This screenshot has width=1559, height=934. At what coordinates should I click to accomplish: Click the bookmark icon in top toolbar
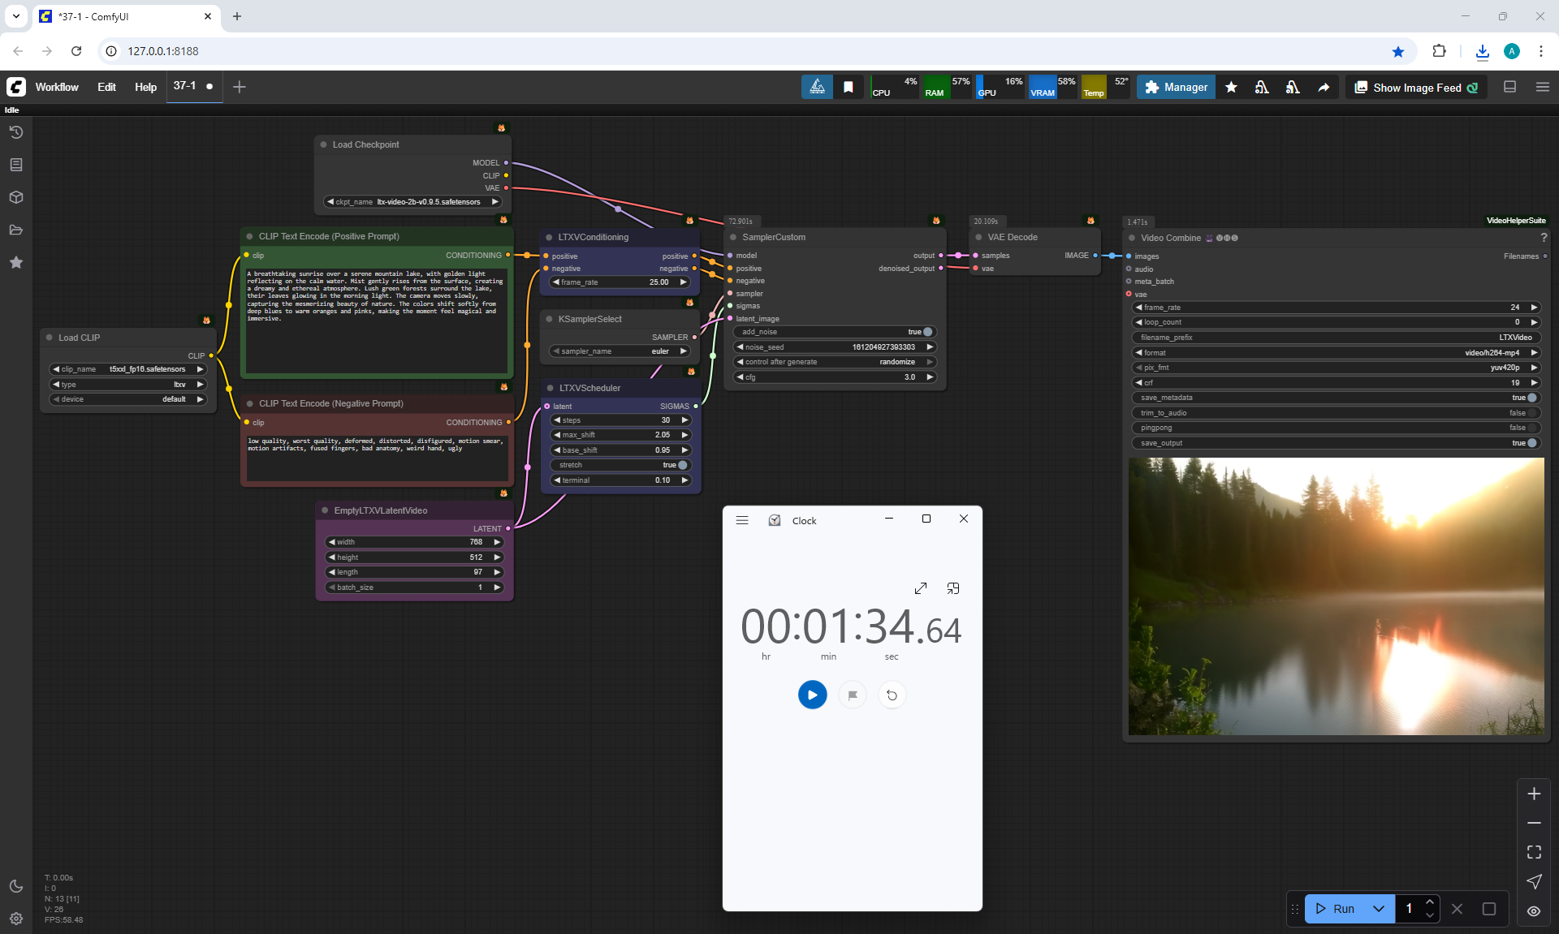tap(849, 88)
